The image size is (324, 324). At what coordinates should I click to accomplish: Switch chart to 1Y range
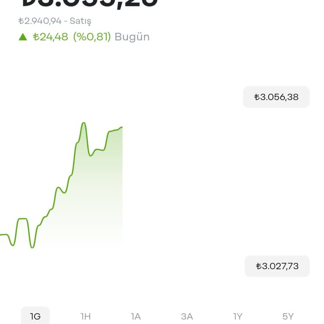tap(238, 316)
